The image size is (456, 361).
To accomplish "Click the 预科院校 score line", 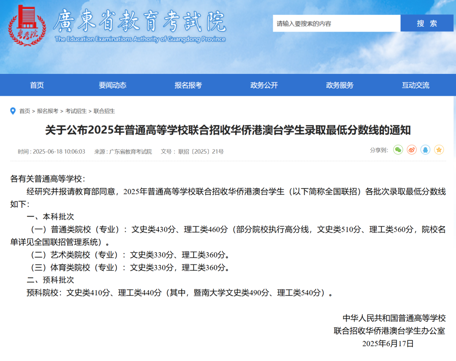I will pyautogui.click(x=180, y=293).
